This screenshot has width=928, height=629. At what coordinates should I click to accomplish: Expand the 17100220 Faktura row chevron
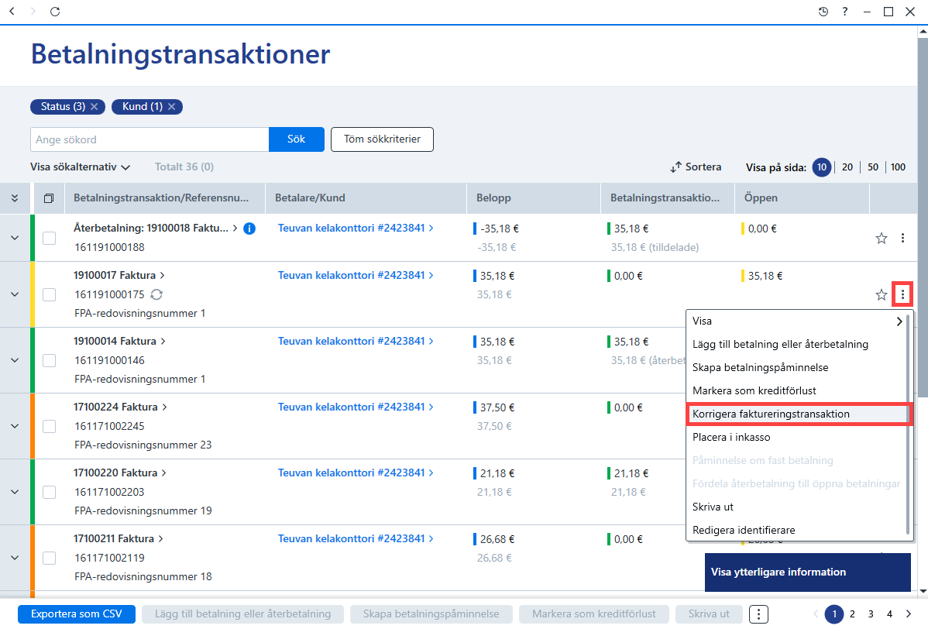(15, 492)
